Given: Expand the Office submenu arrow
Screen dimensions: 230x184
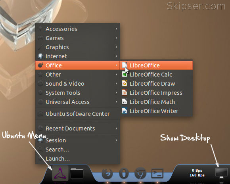Looking at the screenshot, I should 116,65.
